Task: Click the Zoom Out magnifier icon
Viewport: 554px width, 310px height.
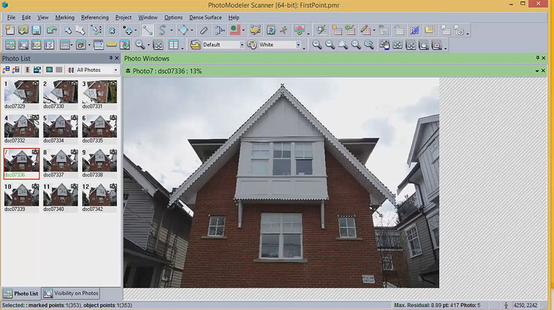Action: tap(330, 45)
